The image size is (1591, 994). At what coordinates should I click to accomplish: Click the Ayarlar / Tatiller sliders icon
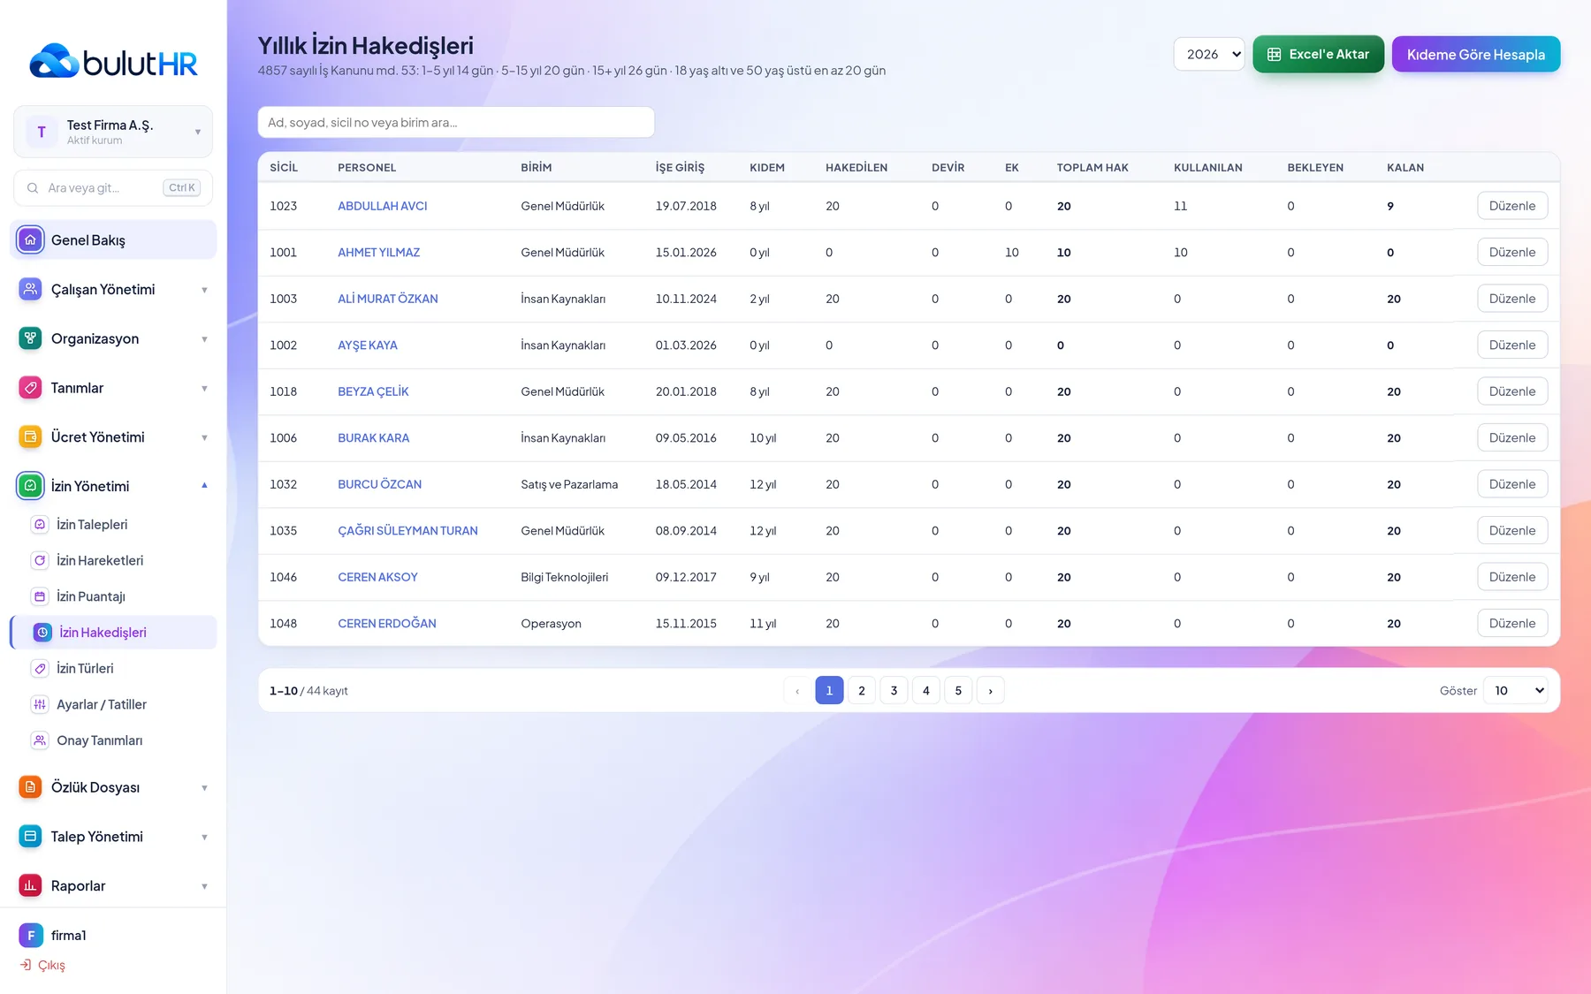[40, 704]
